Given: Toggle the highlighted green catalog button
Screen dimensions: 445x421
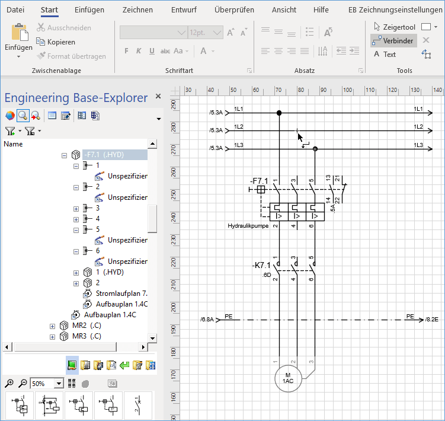Looking at the screenshot, I should click(72, 365).
